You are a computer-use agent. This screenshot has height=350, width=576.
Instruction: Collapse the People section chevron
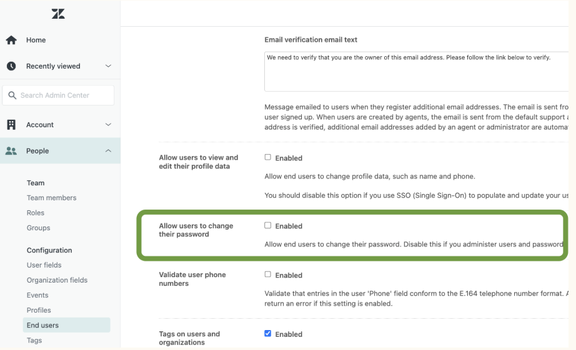[x=108, y=151]
